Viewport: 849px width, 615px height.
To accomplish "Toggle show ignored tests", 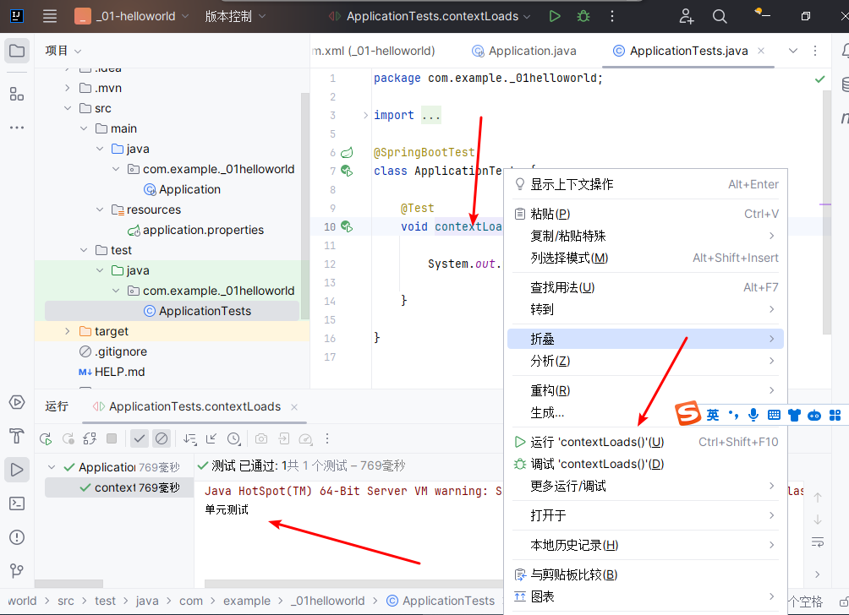I will coord(162,438).
